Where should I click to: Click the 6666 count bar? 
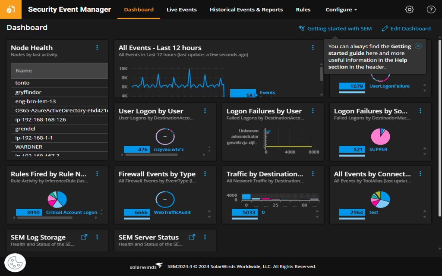point(137,212)
